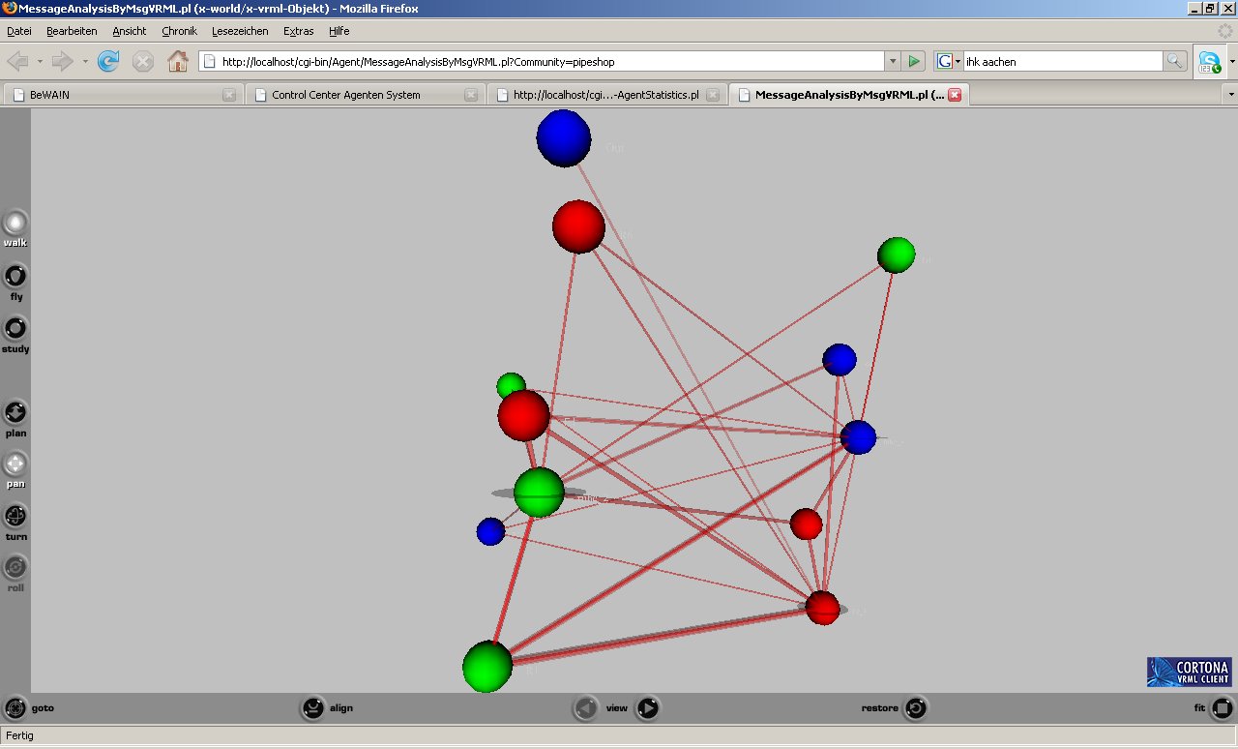Fit the scene to the window
Screen dimensions: 1238x749
1223,708
